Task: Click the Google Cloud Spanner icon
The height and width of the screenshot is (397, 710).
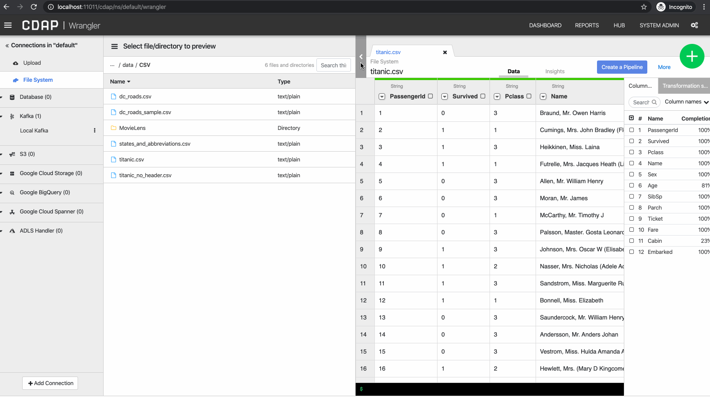Action: (x=12, y=212)
